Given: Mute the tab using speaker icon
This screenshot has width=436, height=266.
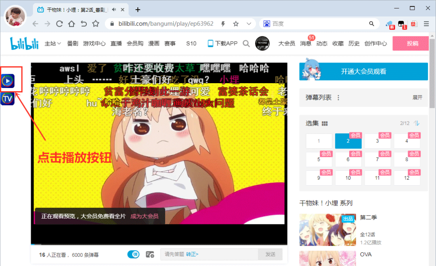Looking at the screenshot, I should tap(114, 10).
